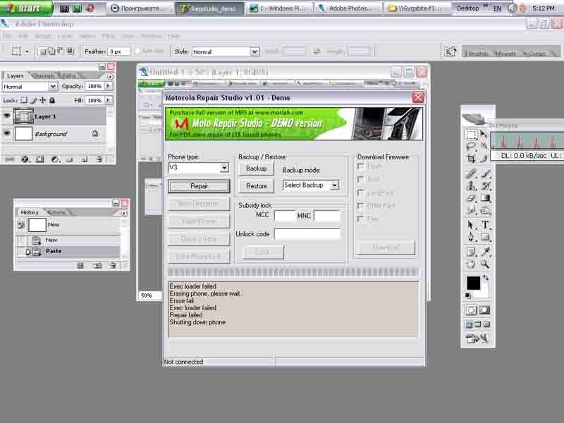Switch to the Channels tab
Viewport: 564px width, 423px height.
[44, 75]
